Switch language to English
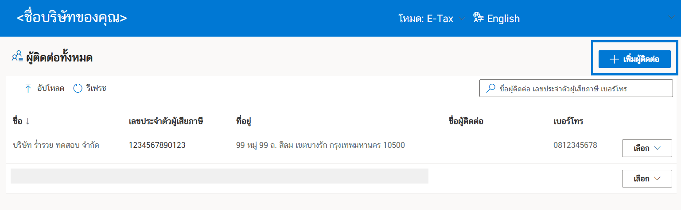Screen dimensions: 681x210 coord(503,18)
